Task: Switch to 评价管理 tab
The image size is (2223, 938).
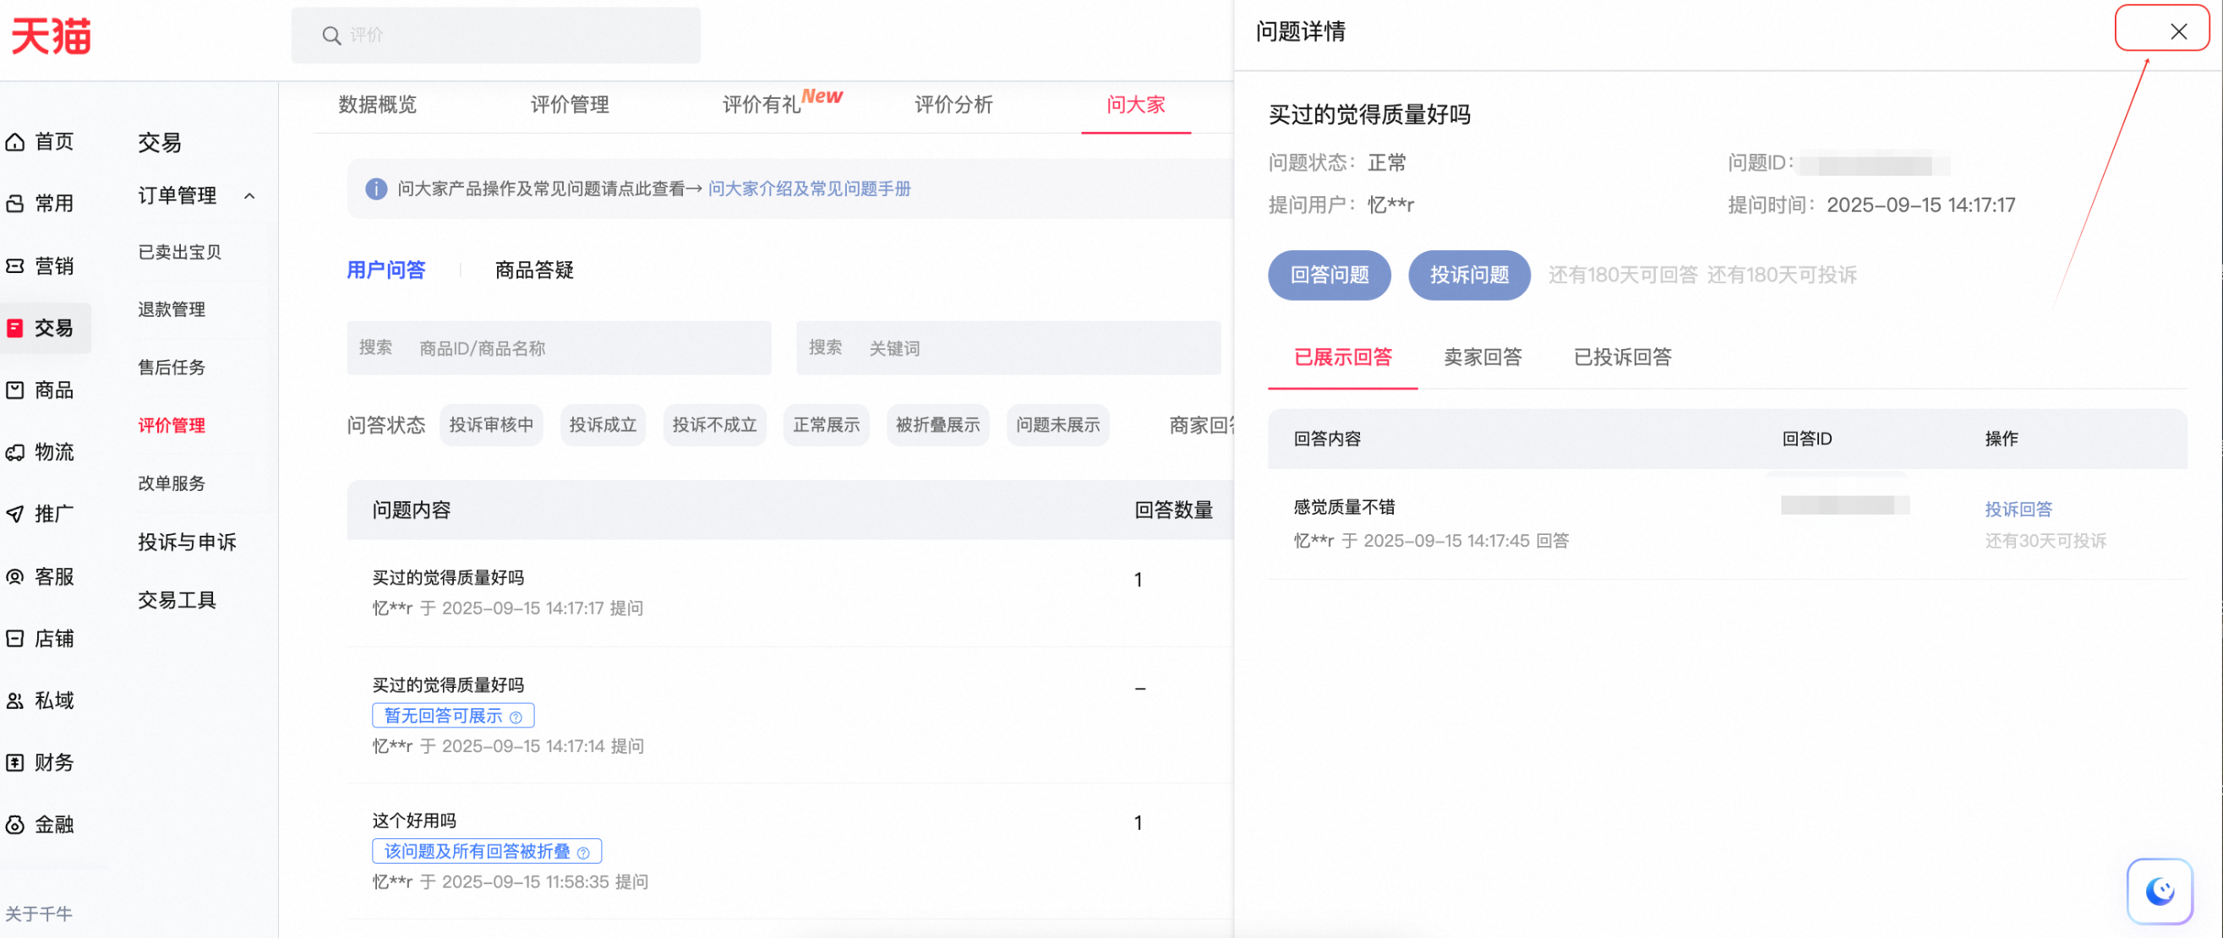Action: [x=570, y=105]
